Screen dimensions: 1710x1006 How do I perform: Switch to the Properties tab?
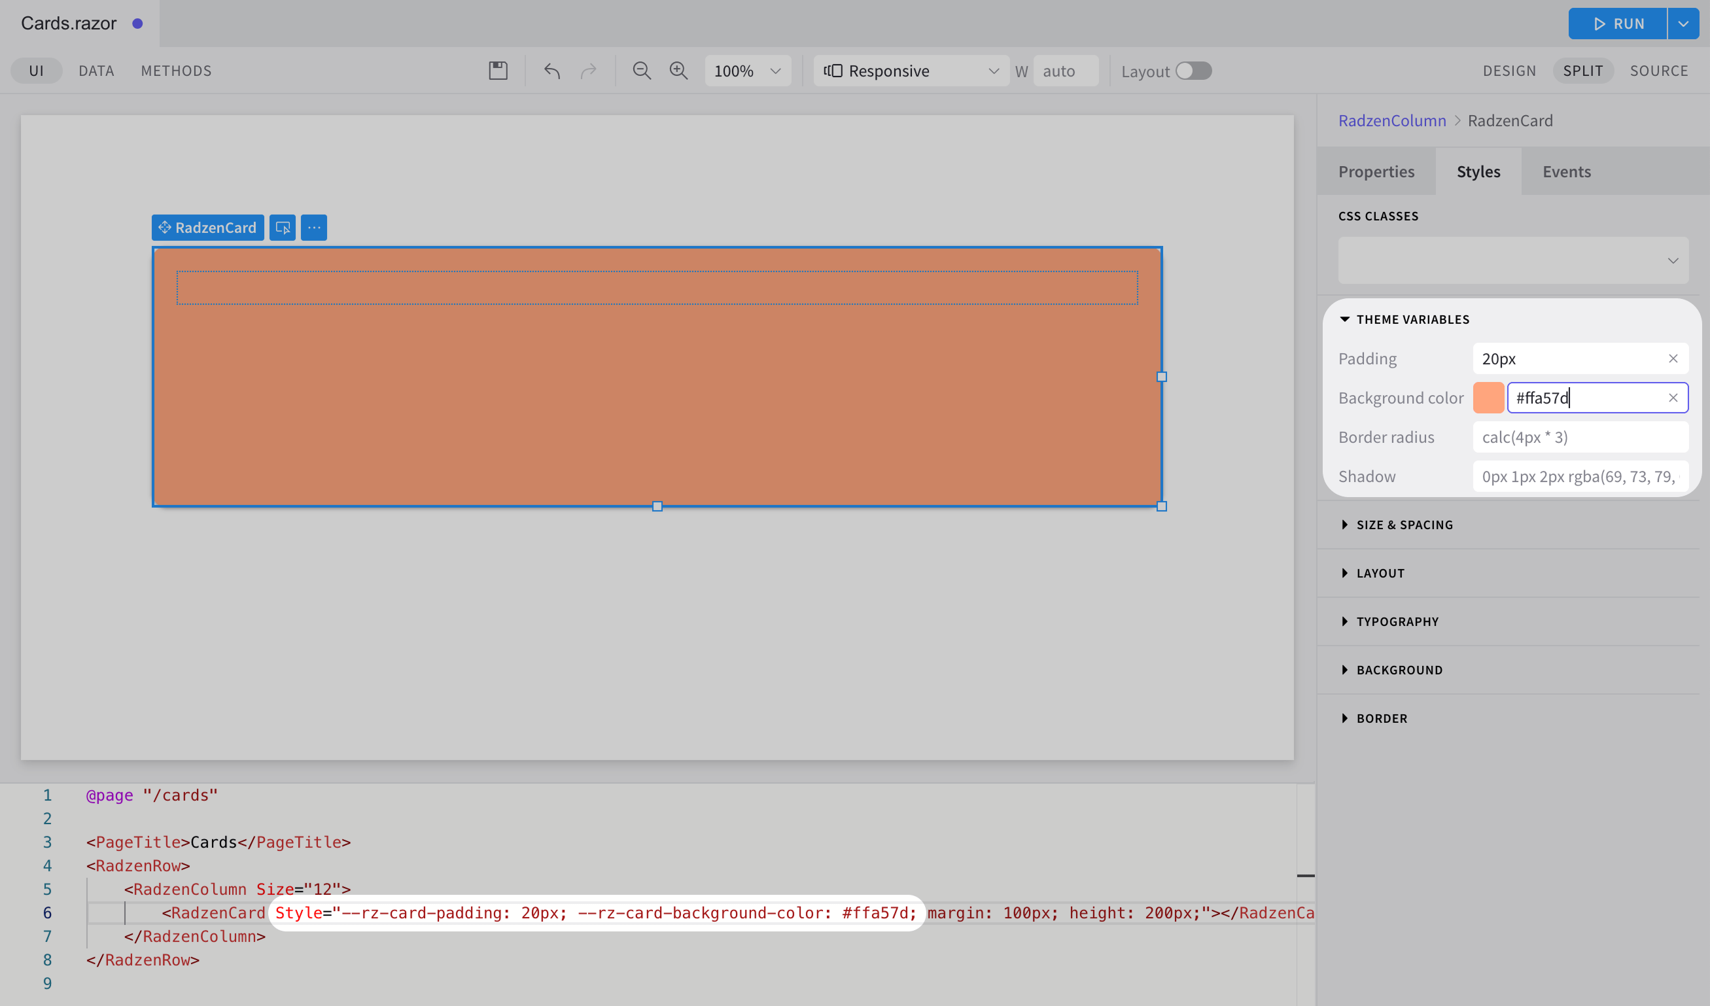pos(1376,171)
